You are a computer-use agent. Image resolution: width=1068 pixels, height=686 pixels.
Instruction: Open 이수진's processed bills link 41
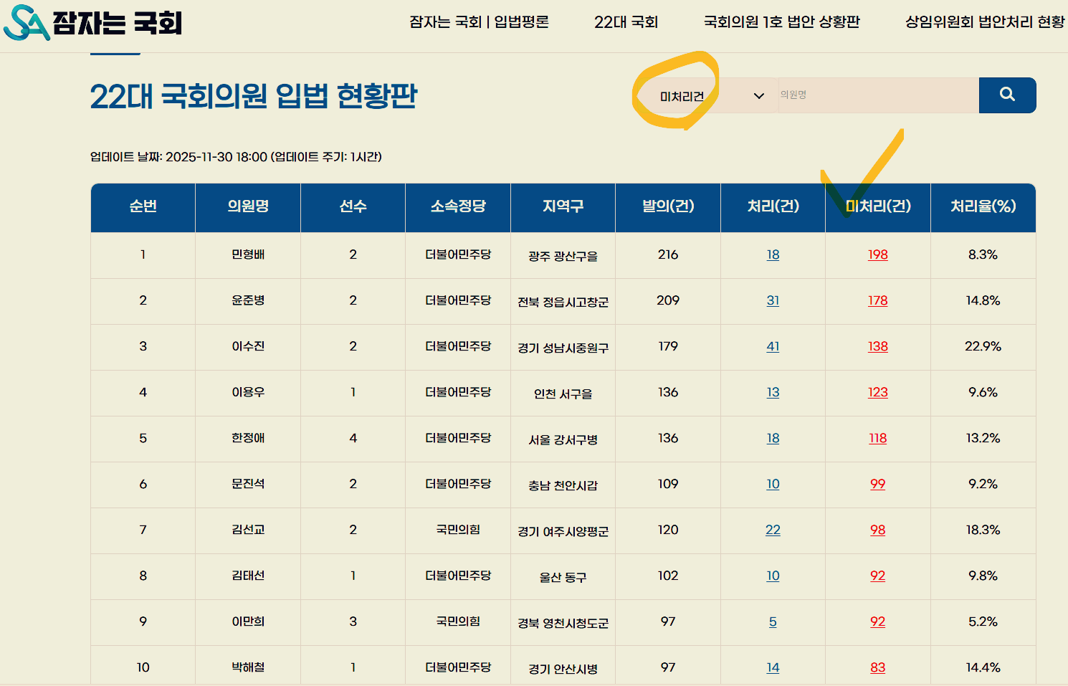(x=773, y=346)
